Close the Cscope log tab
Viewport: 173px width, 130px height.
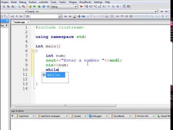85,116
